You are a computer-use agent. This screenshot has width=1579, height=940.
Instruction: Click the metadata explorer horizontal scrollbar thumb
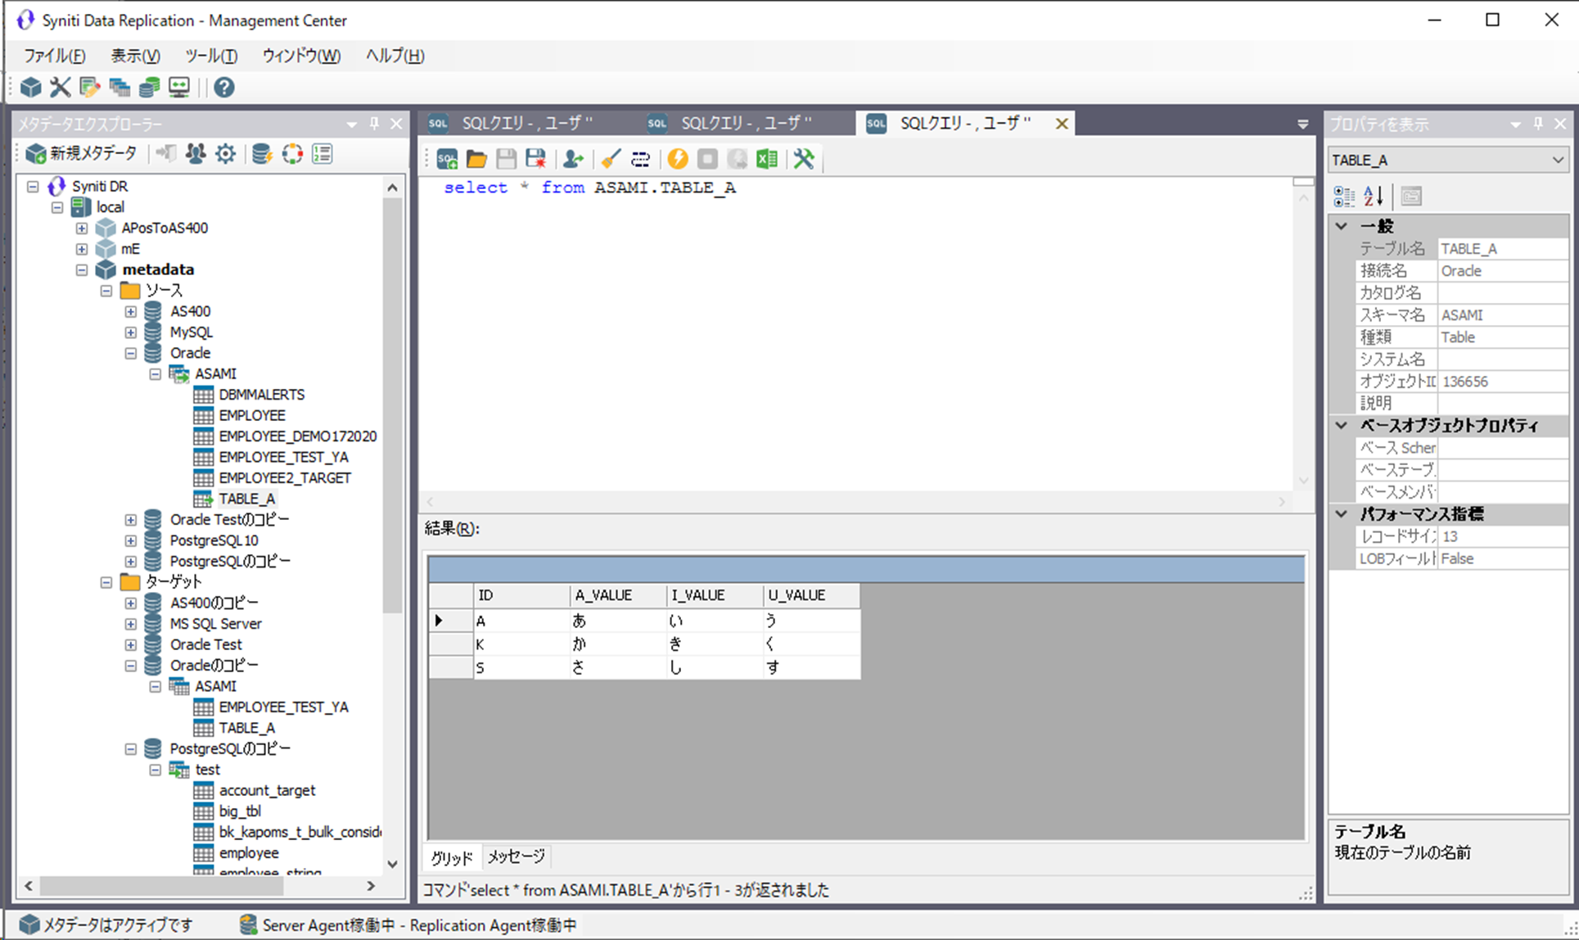tap(161, 885)
